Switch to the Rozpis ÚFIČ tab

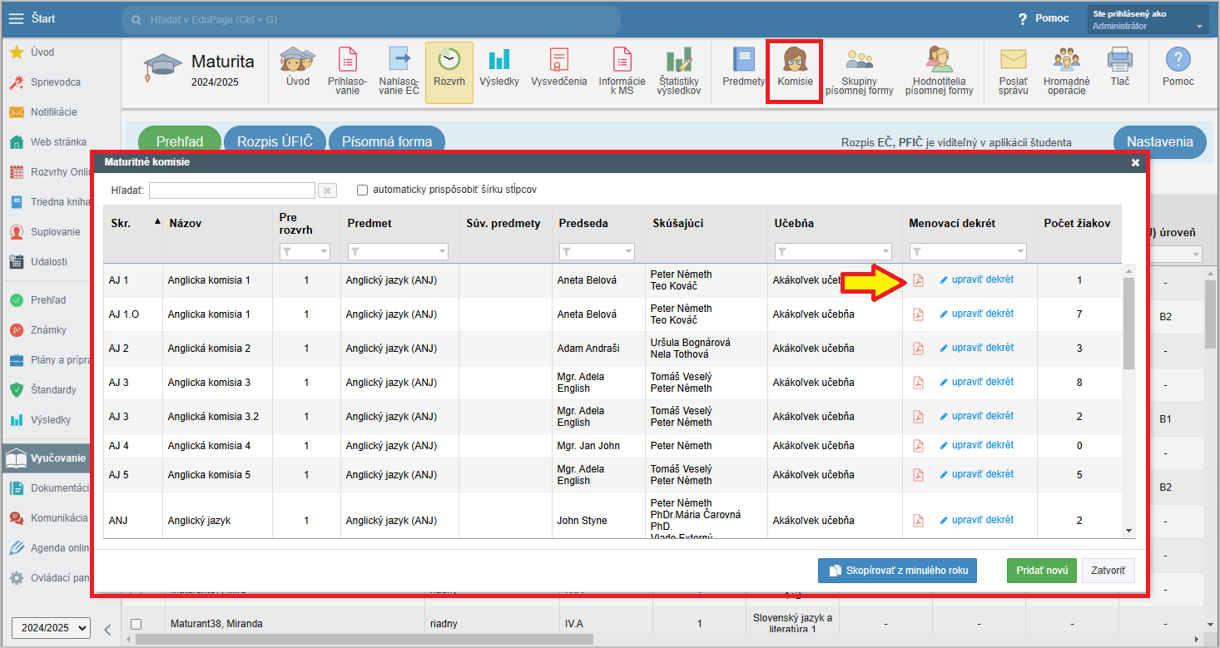(x=275, y=141)
